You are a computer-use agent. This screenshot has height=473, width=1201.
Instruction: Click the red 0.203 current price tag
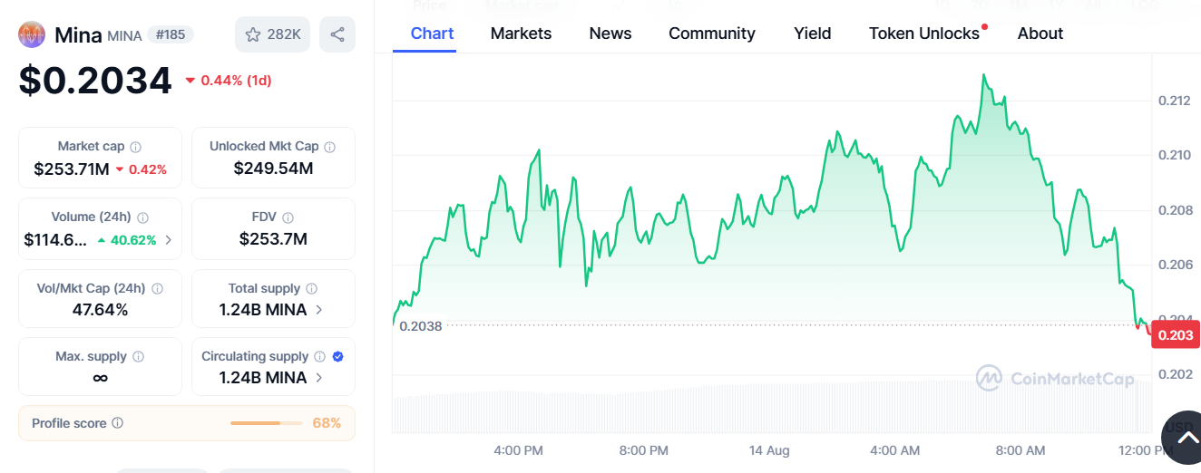point(1176,334)
